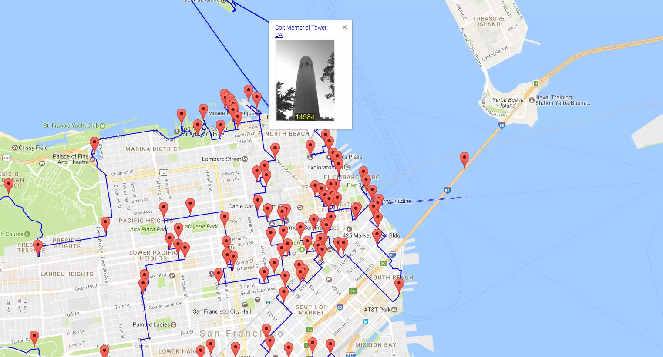The height and width of the screenshot is (357, 663).
Task: Click the marker just below the info window tail
Action: [310, 148]
